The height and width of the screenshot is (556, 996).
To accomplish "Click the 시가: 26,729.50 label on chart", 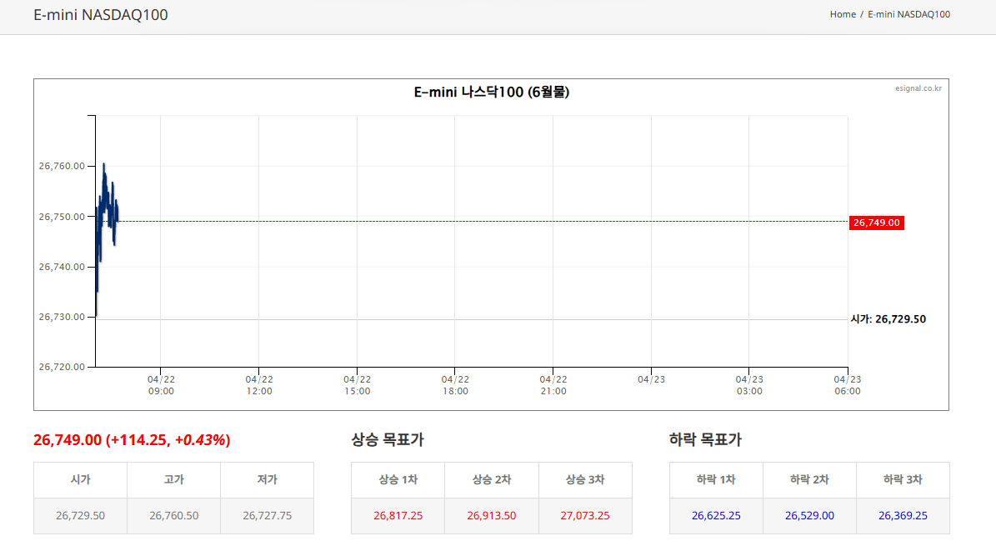I will 888,319.
